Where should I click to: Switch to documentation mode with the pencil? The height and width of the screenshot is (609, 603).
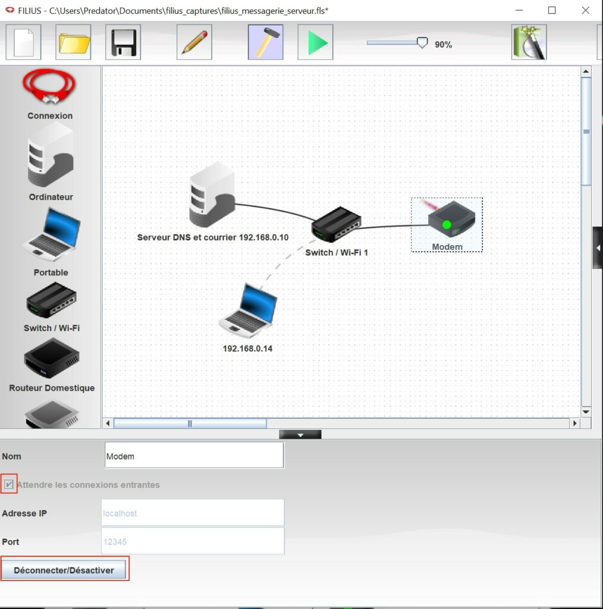tap(194, 42)
